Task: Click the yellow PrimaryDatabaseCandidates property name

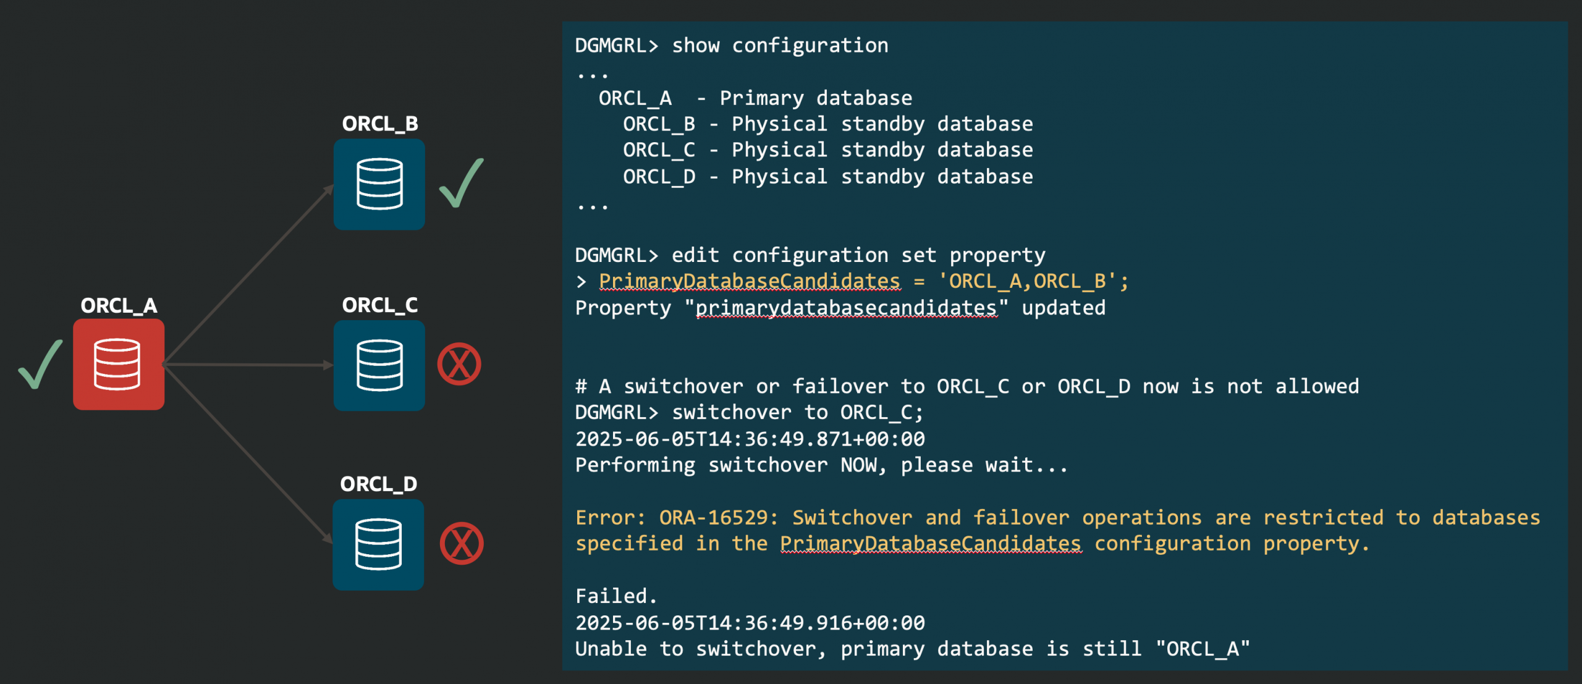Action: [x=749, y=281]
